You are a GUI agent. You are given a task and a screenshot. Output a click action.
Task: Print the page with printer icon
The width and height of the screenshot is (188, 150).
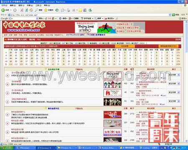pyautogui.click(x=69, y=10)
